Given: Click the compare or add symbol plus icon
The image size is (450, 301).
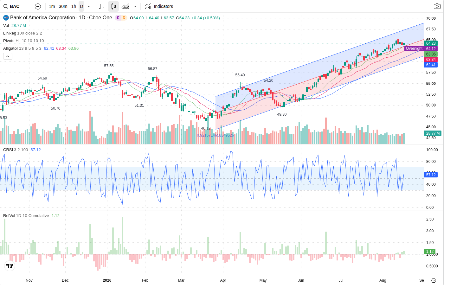Looking at the screenshot, I should tap(38, 6).
